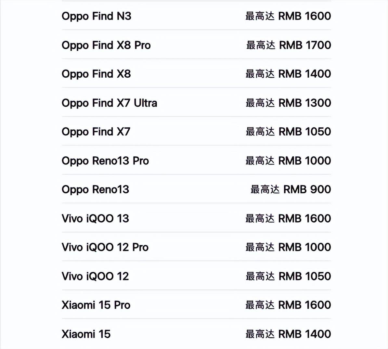
Task: Click the Oppo Find N3 row label
Action: click(x=96, y=16)
